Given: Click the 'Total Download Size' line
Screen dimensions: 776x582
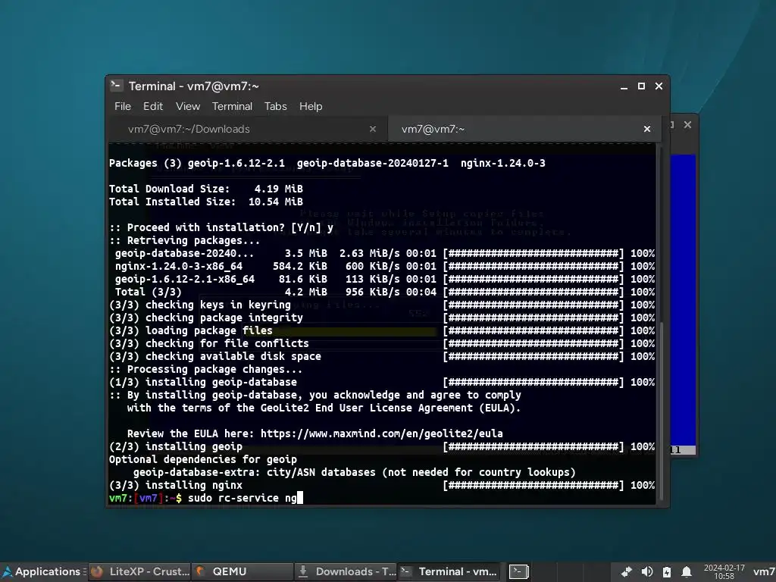Looking at the screenshot, I should tap(206, 189).
